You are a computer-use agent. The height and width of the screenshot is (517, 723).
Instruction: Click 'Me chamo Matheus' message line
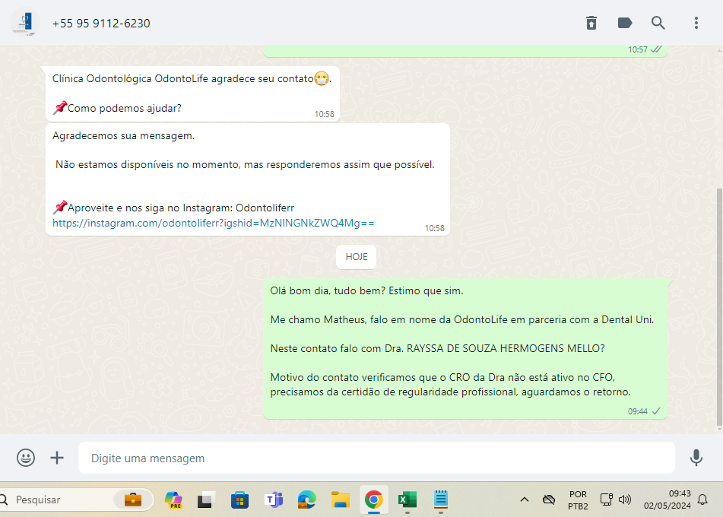[x=462, y=319]
